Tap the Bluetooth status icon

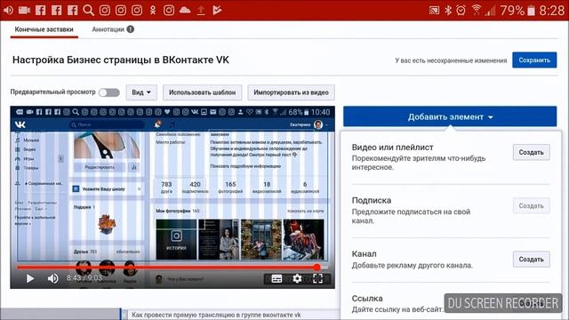pos(448,10)
